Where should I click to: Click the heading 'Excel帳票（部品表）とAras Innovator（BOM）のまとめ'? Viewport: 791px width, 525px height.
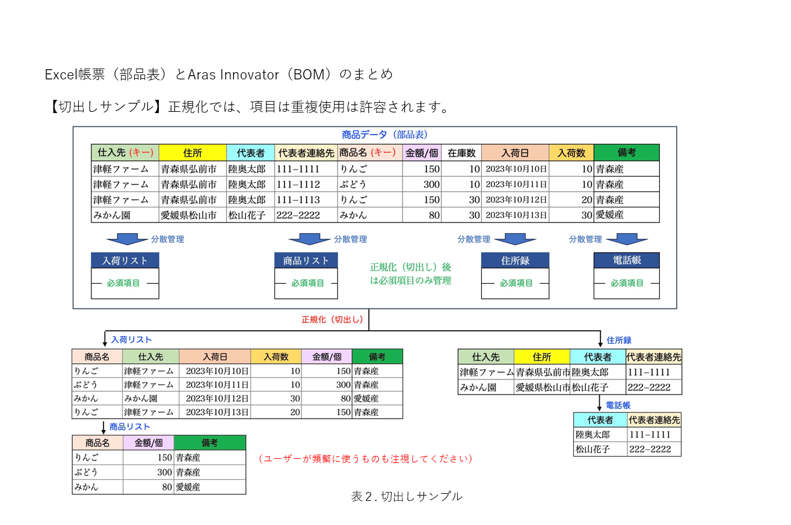pos(219,75)
